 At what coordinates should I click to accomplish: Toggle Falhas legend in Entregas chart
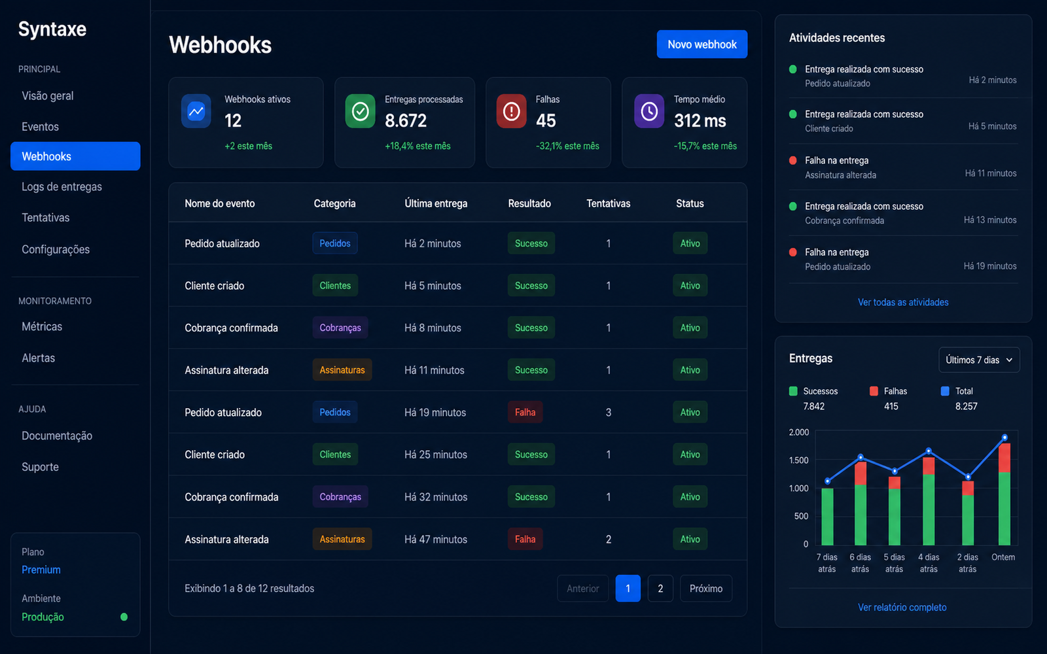pos(889,391)
